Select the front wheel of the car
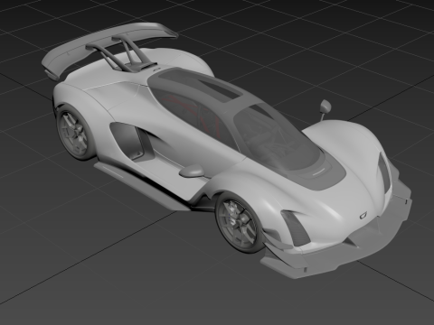Image resolution: width=434 pixels, height=325 pixels. (x=240, y=222)
